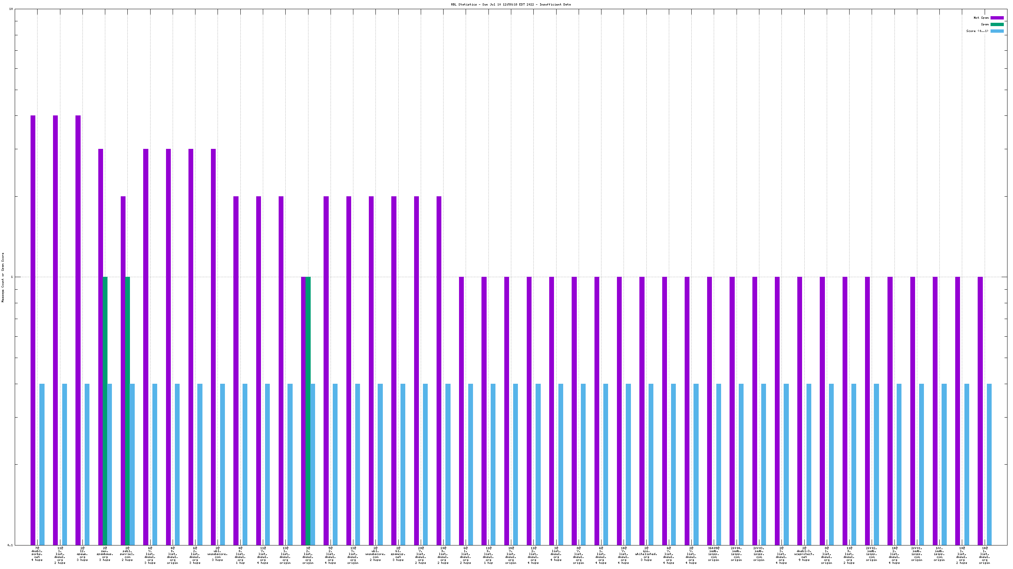Click the 1ff.iadb.isipp.com origin label

click(939, 554)
